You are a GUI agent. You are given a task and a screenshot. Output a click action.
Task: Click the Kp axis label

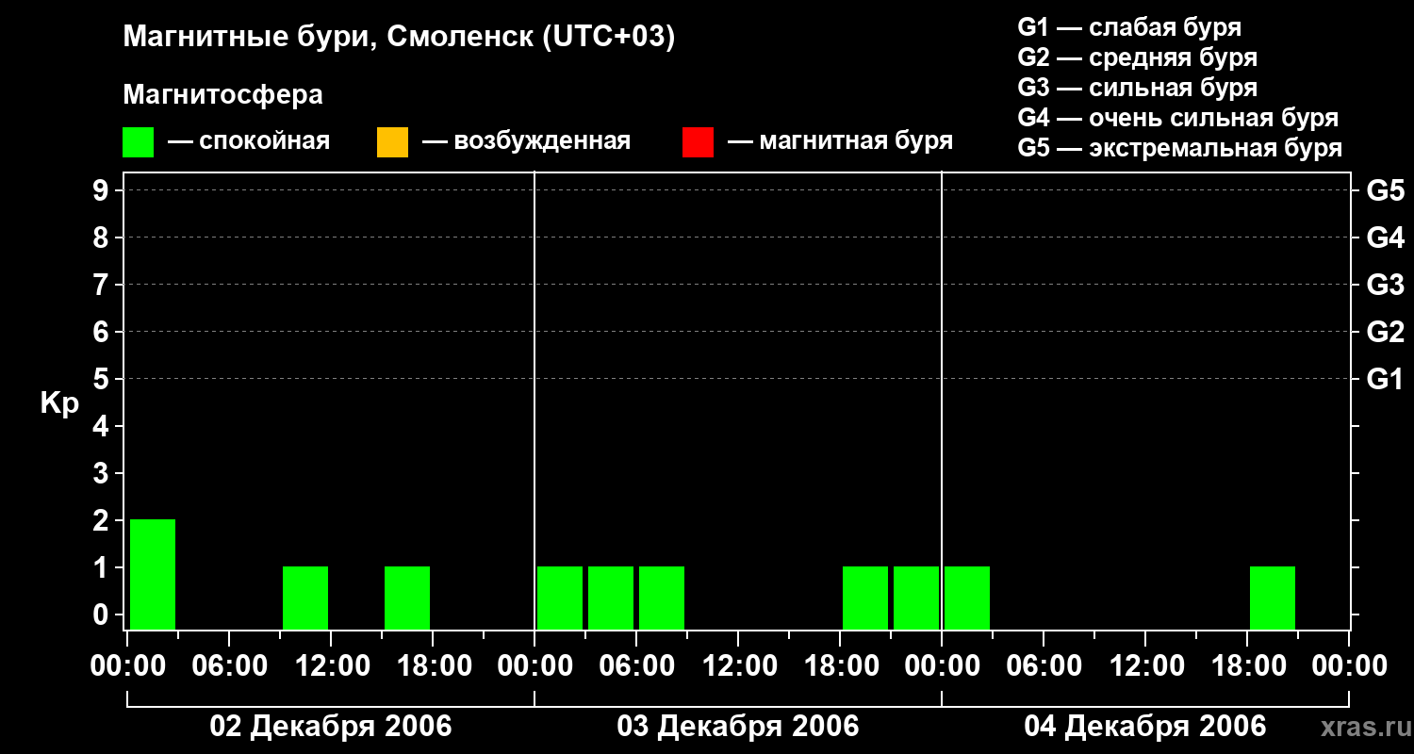click(59, 404)
